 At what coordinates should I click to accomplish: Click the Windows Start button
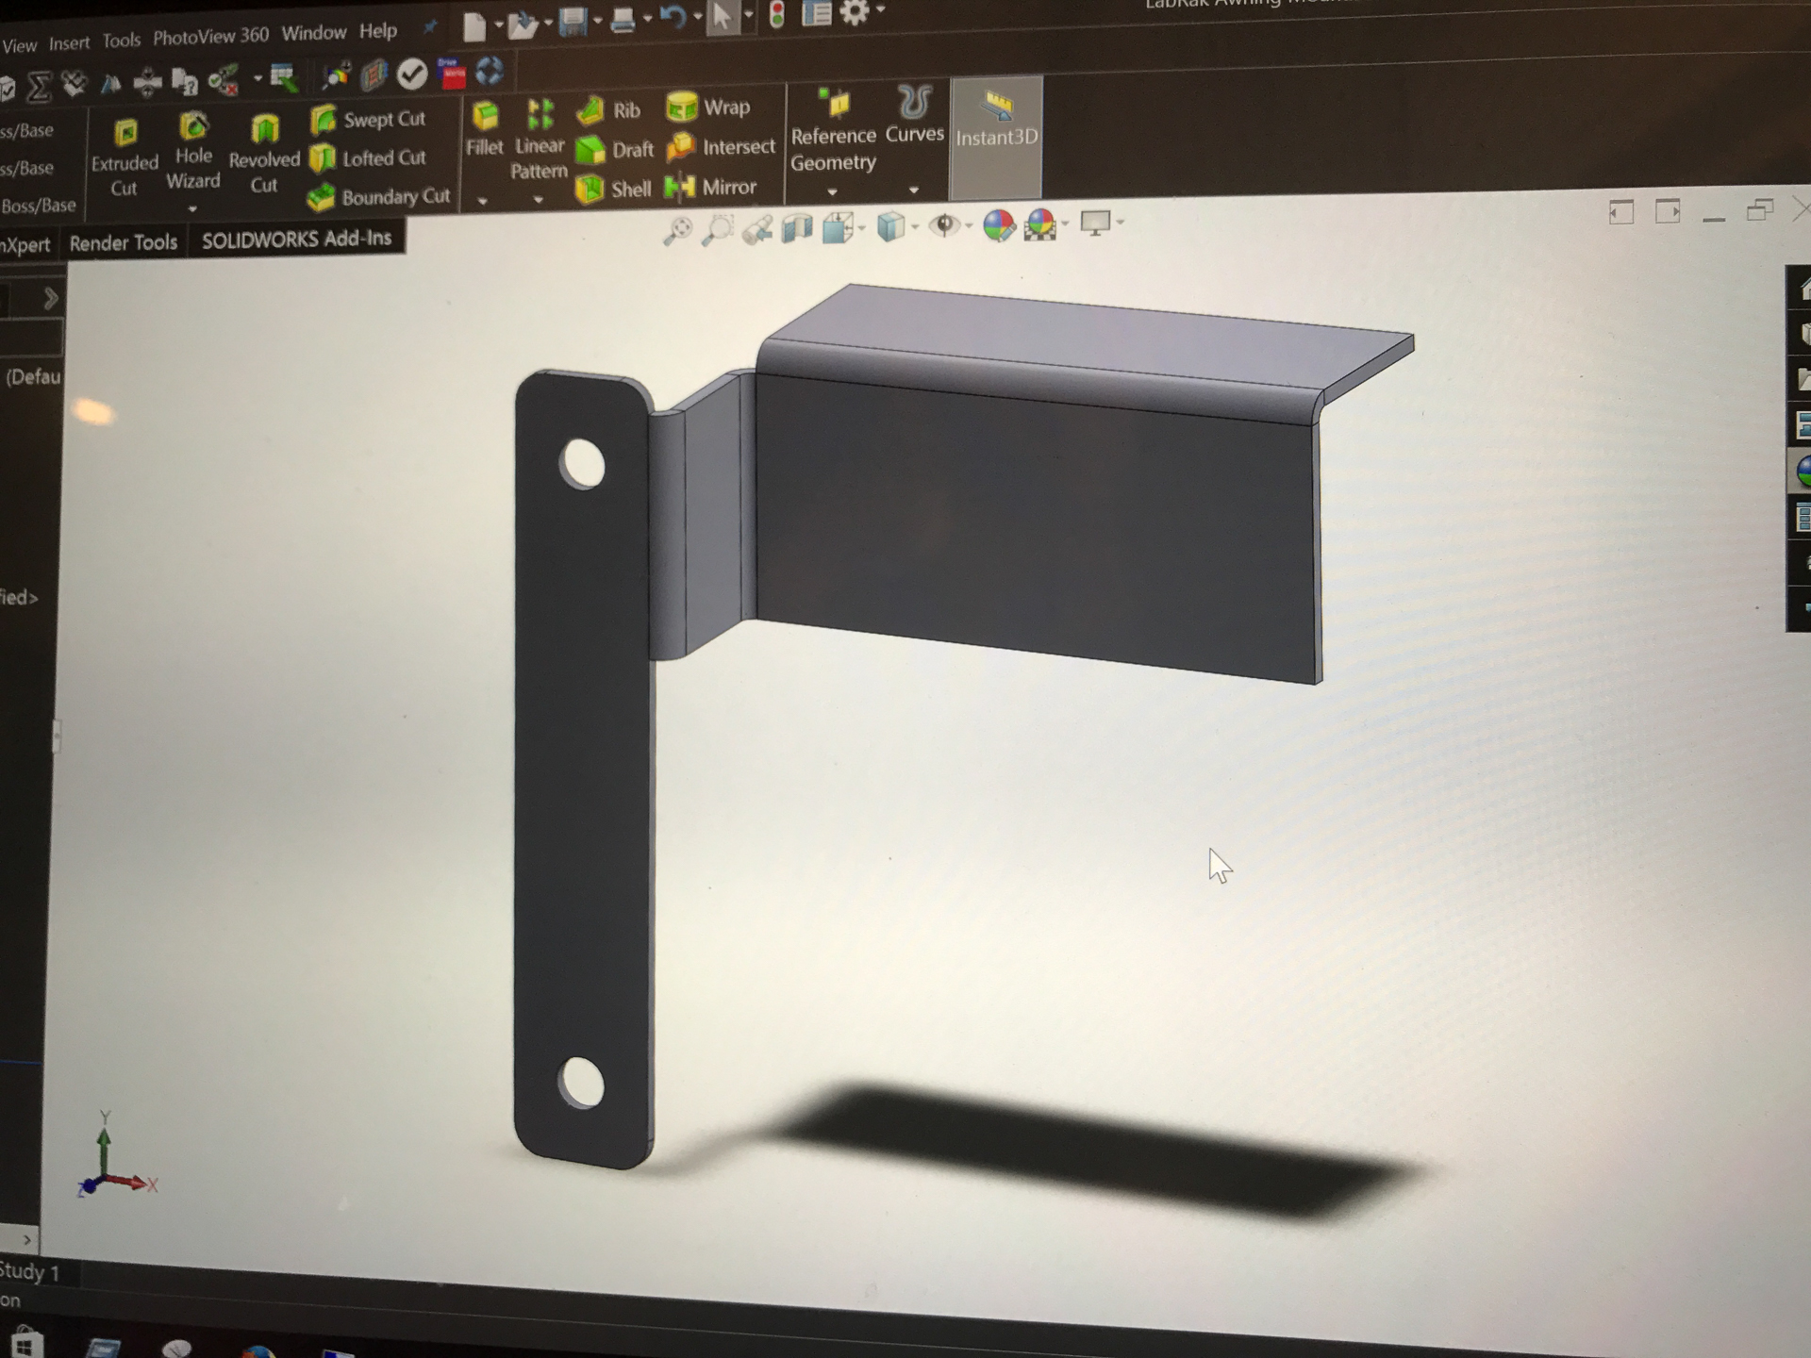(x=26, y=1343)
